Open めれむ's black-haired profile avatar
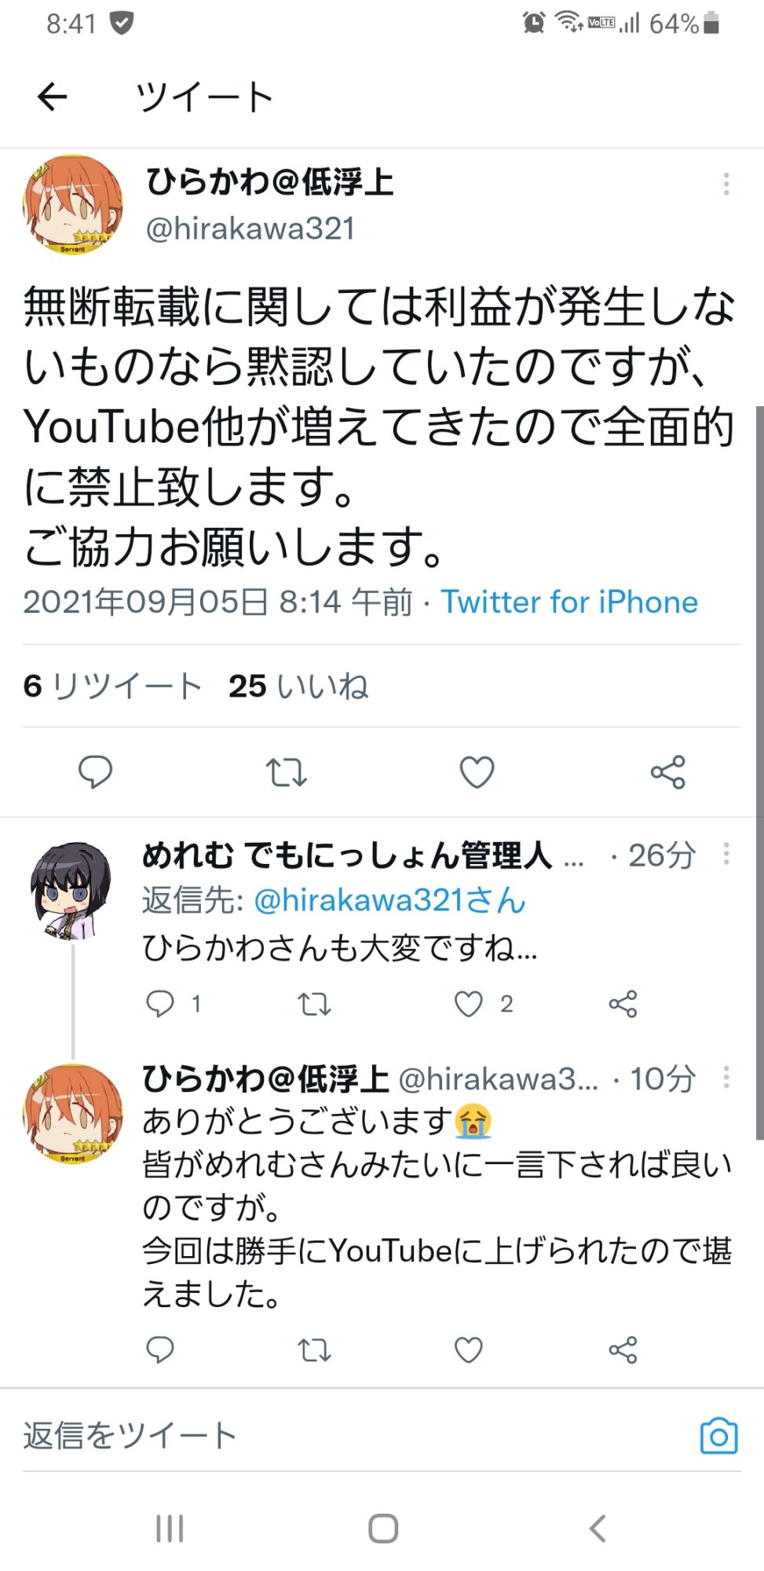764x1571 pixels. pos(71,891)
